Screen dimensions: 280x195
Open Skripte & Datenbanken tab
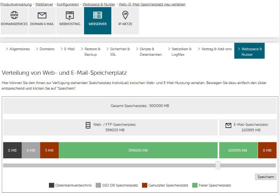(149, 52)
